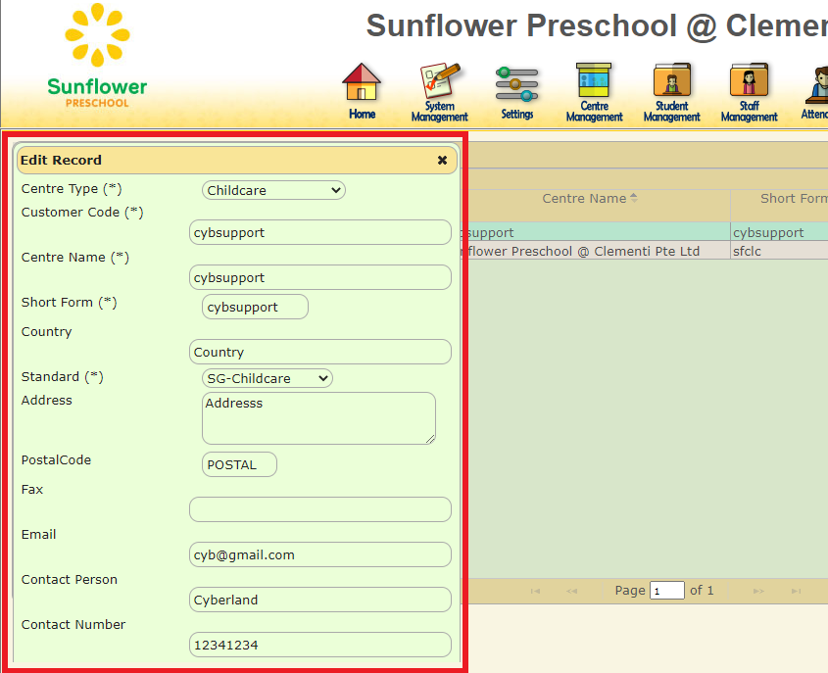Open the Settings sliders icon
Screen dimensions: 828x673
click(516, 92)
